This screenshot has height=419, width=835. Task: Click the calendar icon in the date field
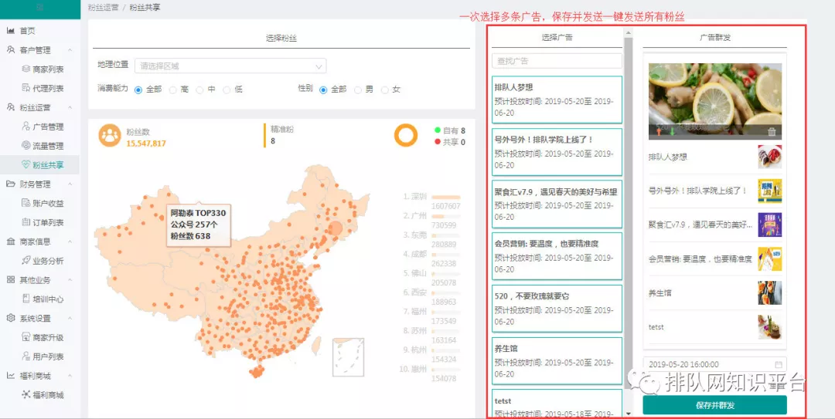[x=778, y=364]
